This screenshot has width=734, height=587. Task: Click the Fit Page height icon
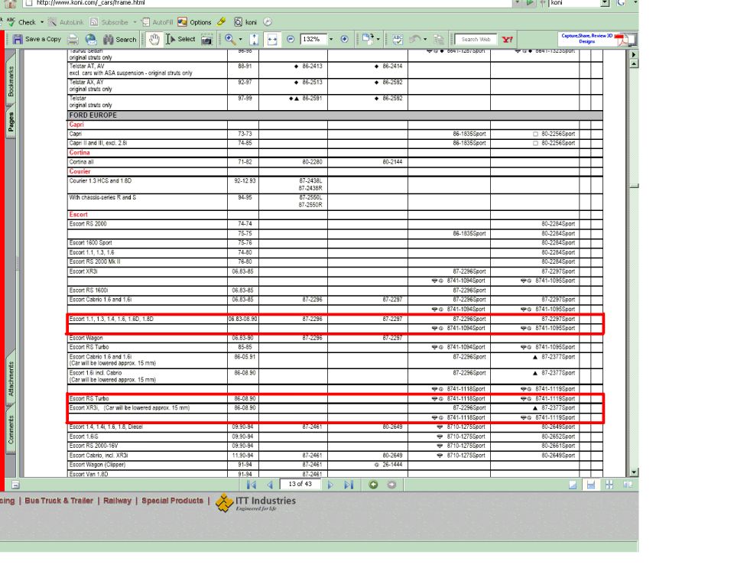pyautogui.click(x=254, y=39)
